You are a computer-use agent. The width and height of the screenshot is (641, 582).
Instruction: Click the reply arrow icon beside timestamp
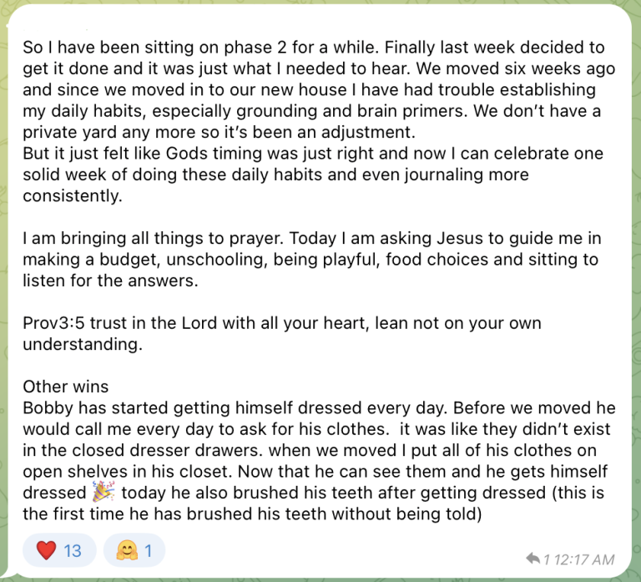(533, 559)
